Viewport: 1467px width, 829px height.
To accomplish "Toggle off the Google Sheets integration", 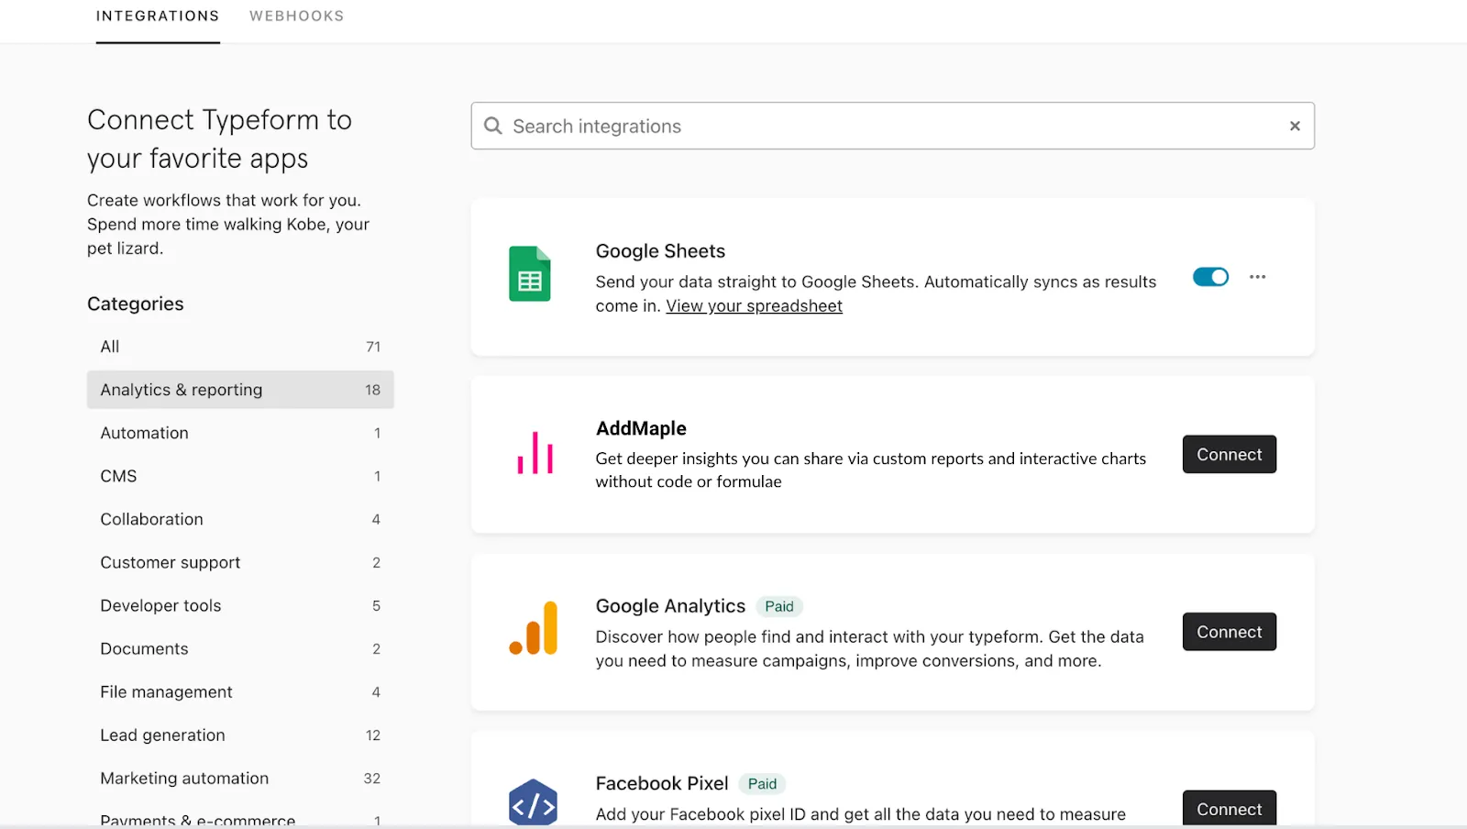I will [1210, 277].
